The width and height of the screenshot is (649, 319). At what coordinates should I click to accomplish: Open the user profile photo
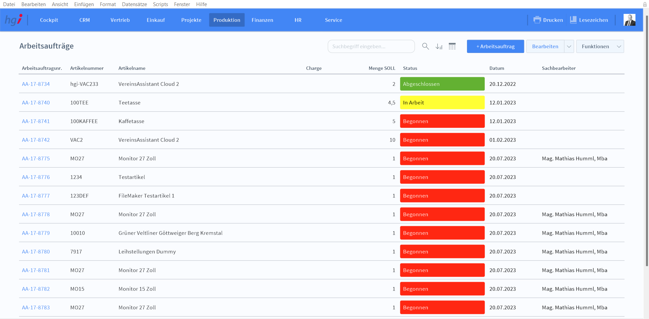coord(629,20)
